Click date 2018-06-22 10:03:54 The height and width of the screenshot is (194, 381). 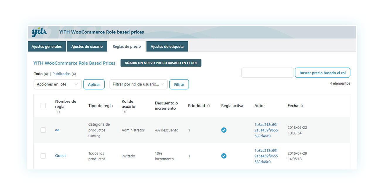297,130
